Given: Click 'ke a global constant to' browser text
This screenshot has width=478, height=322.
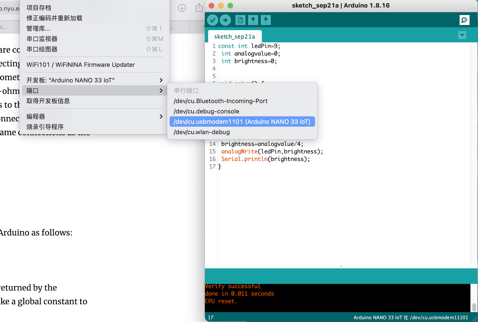Looking at the screenshot, I should (44, 301).
